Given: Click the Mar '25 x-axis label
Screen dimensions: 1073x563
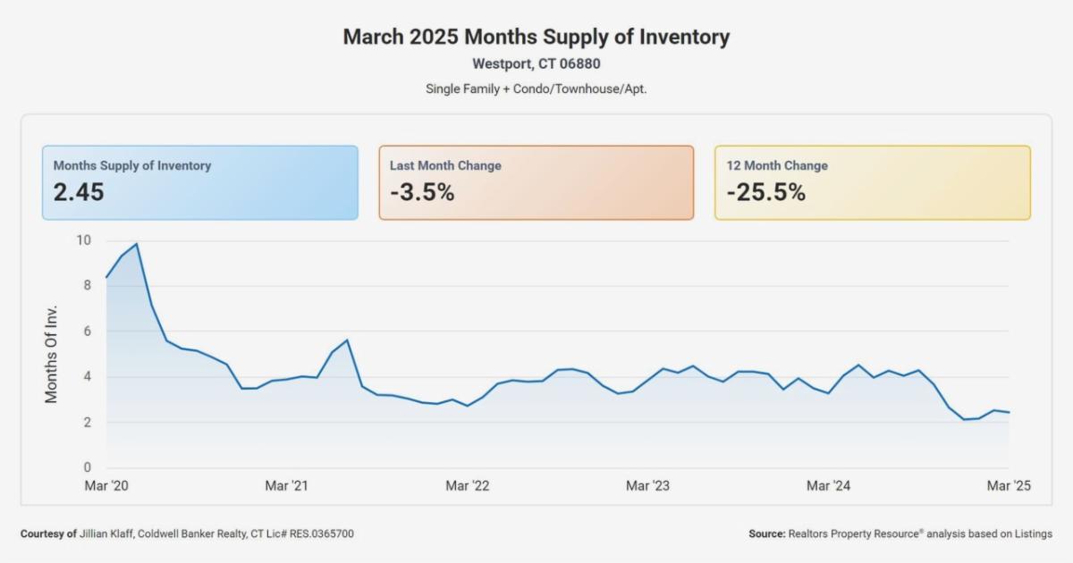Looking at the screenshot, I should coord(1010,485).
